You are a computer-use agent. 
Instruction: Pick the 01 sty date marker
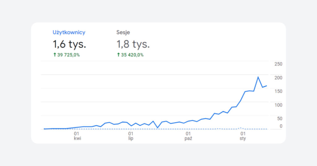point(243,136)
